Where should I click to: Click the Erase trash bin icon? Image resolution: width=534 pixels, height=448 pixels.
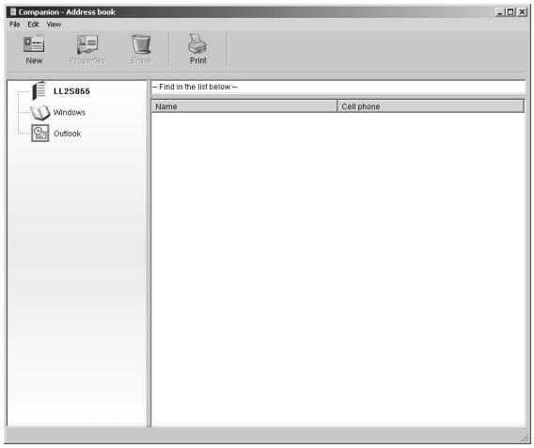click(x=141, y=44)
